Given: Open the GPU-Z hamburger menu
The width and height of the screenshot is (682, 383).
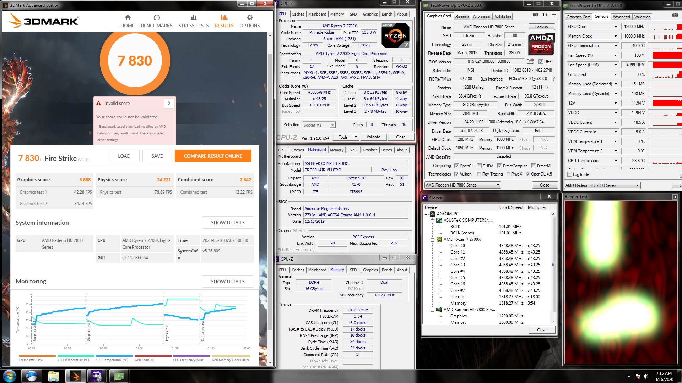Looking at the screenshot, I should (554, 15).
